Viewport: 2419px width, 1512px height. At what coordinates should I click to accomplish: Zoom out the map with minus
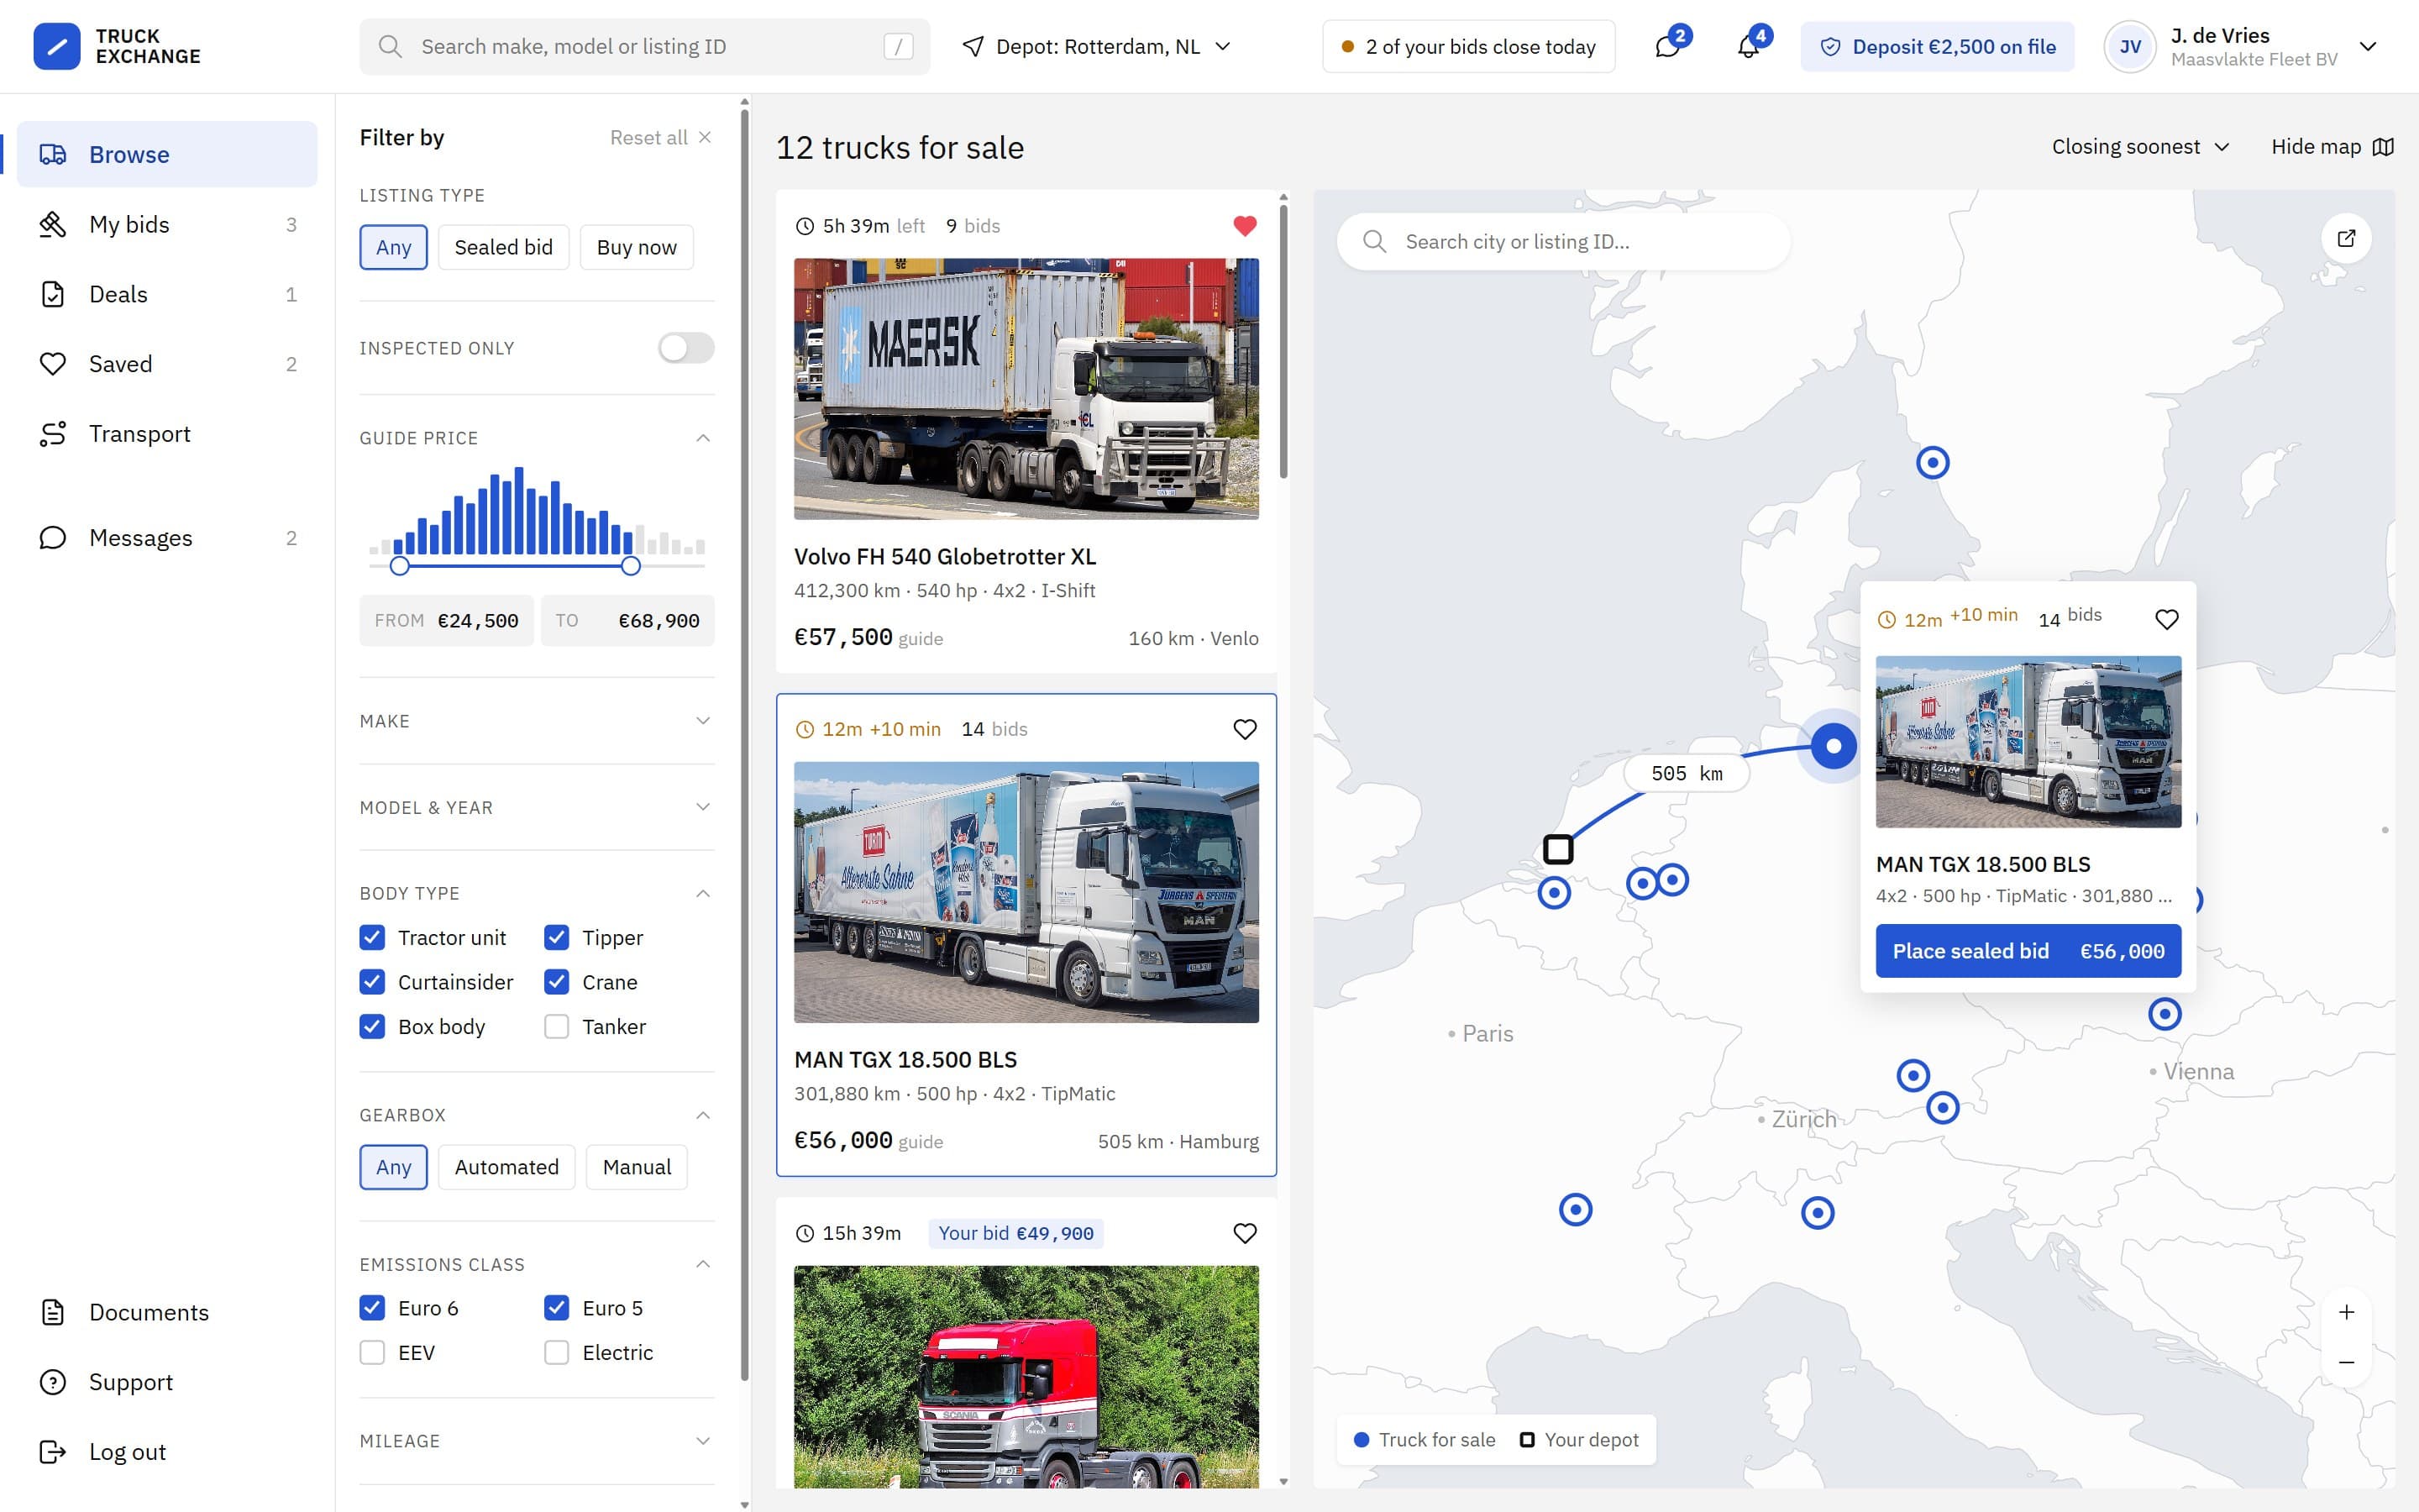click(x=2346, y=1362)
